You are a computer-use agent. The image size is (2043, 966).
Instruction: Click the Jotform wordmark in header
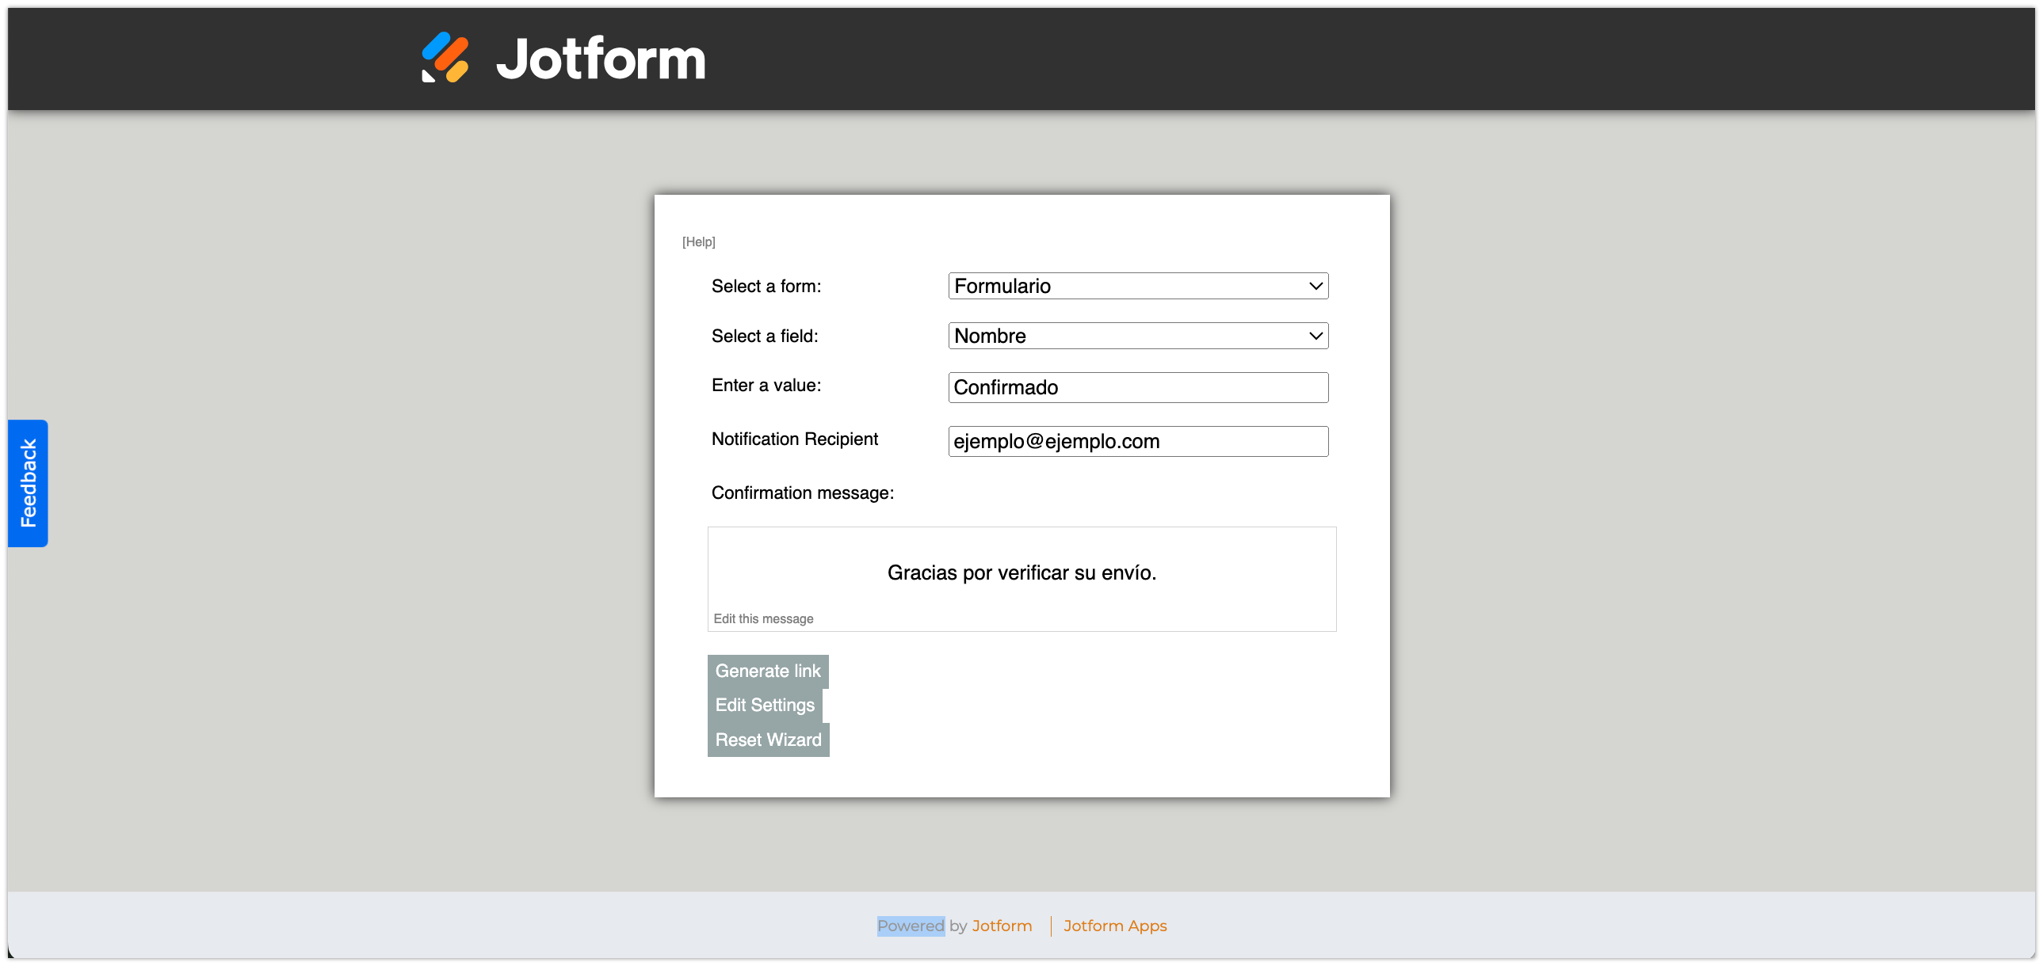[x=601, y=59]
